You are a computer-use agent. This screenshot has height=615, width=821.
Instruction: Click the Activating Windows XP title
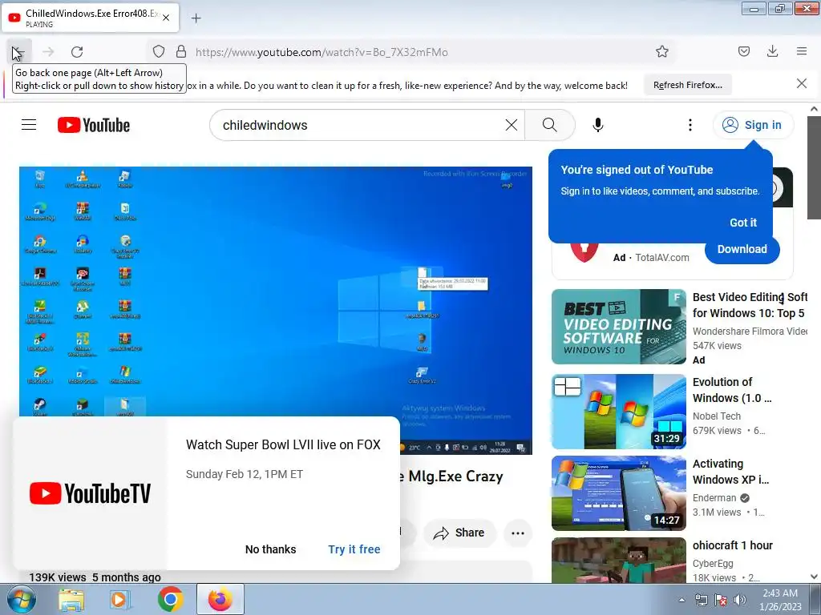pos(730,472)
